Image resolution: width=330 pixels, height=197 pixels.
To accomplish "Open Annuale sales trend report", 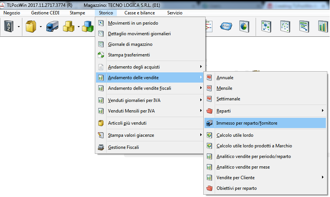I will [225, 78].
